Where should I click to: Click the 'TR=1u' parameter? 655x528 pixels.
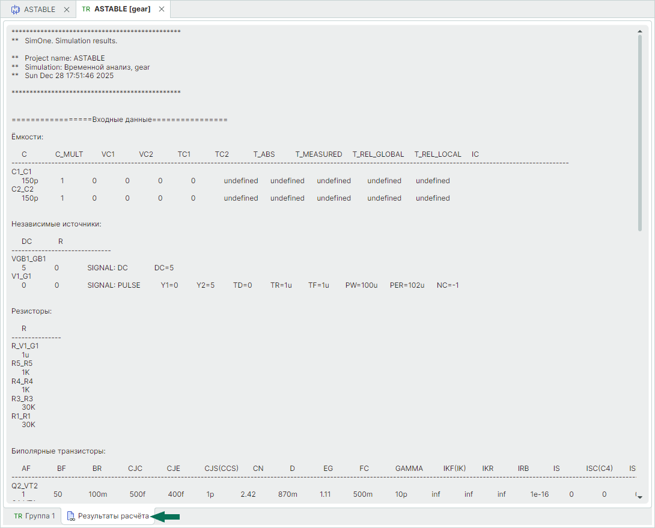coord(281,285)
